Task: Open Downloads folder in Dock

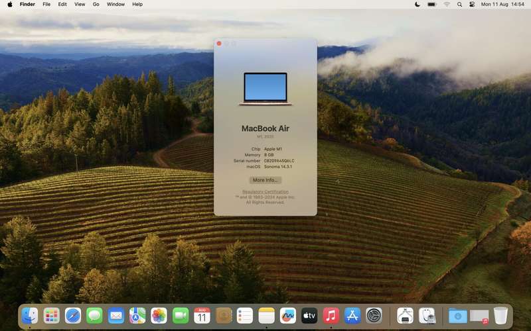Action: pos(458,316)
